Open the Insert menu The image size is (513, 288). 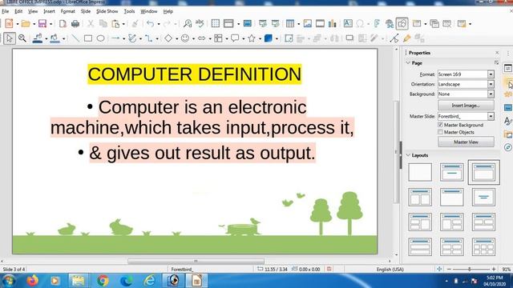[49, 11]
